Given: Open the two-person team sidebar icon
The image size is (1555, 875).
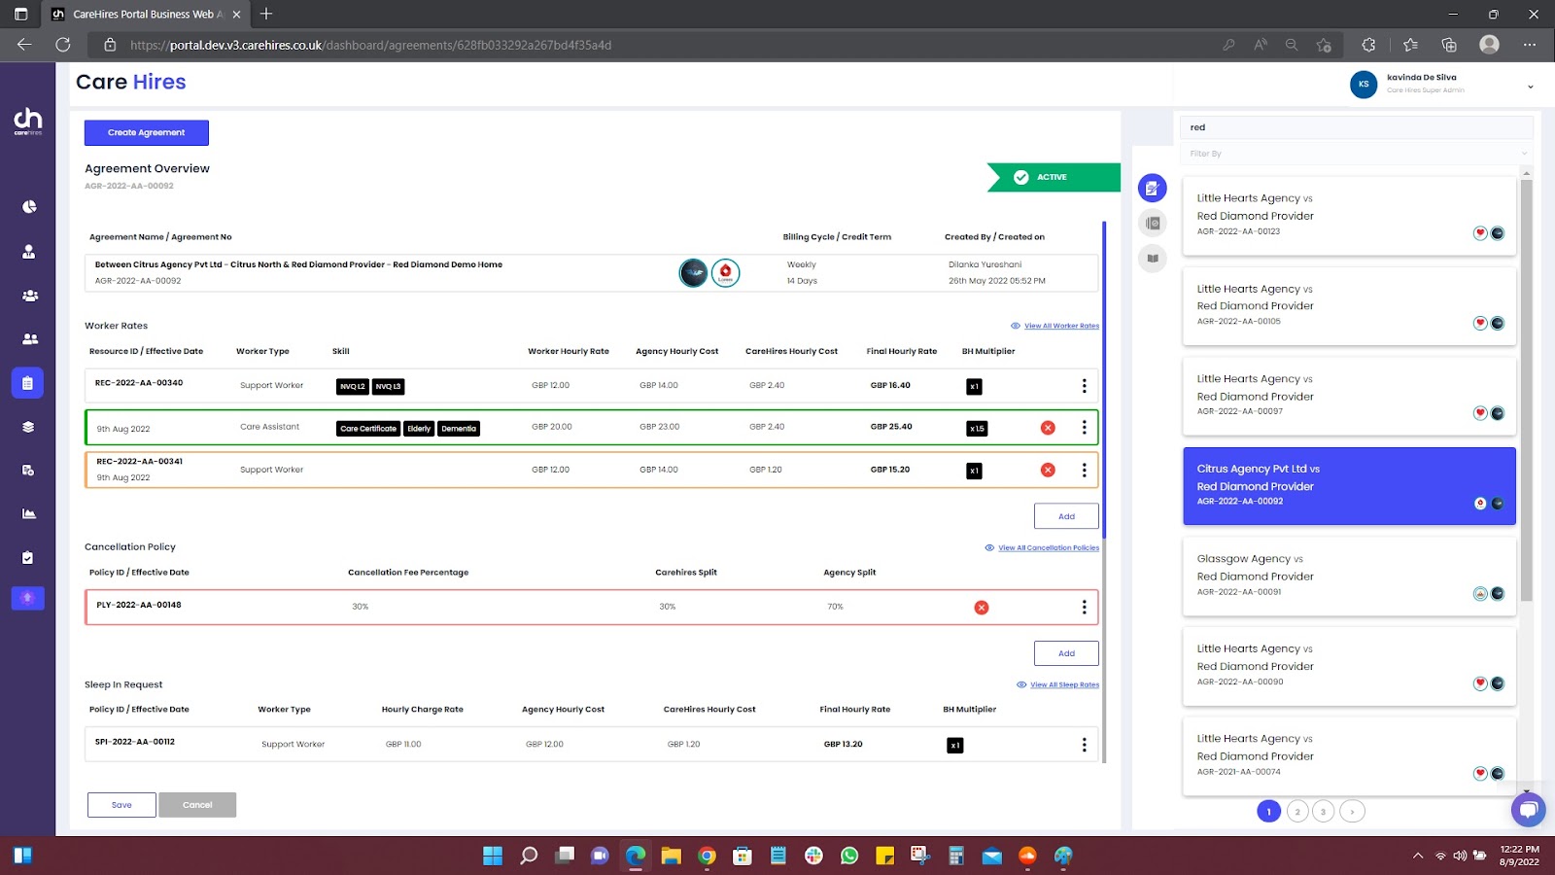Looking at the screenshot, I should 29,338.
